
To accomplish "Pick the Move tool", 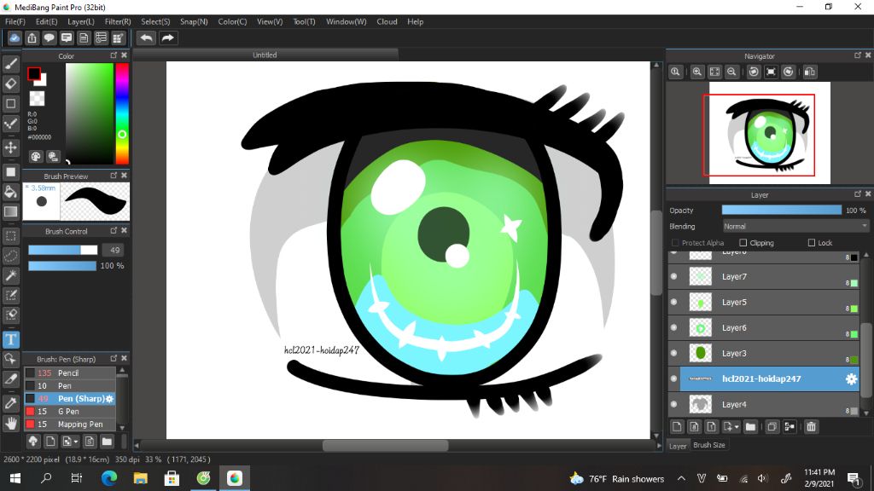I will pyautogui.click(x=11, y=147).
